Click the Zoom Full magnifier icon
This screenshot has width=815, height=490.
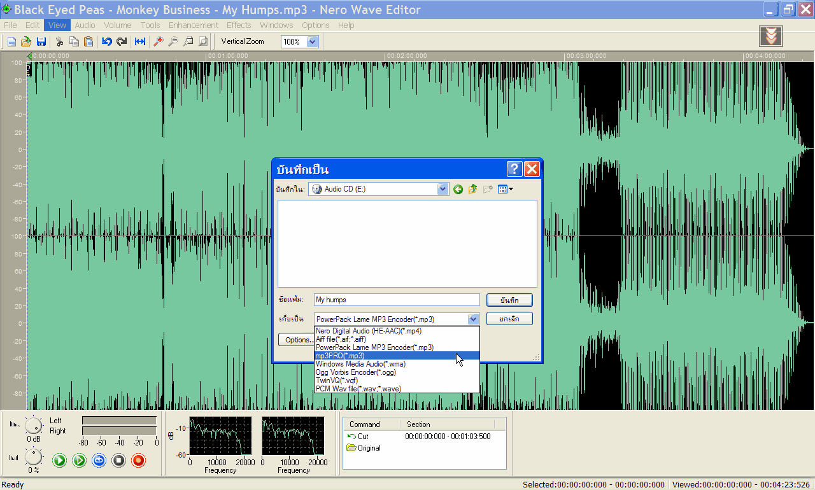[203, 41]
